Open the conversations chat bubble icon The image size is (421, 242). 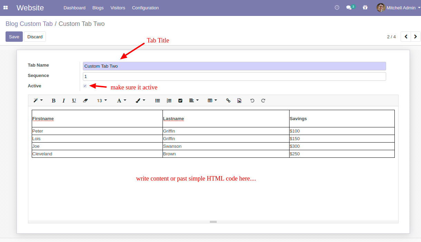pos(349,8)
